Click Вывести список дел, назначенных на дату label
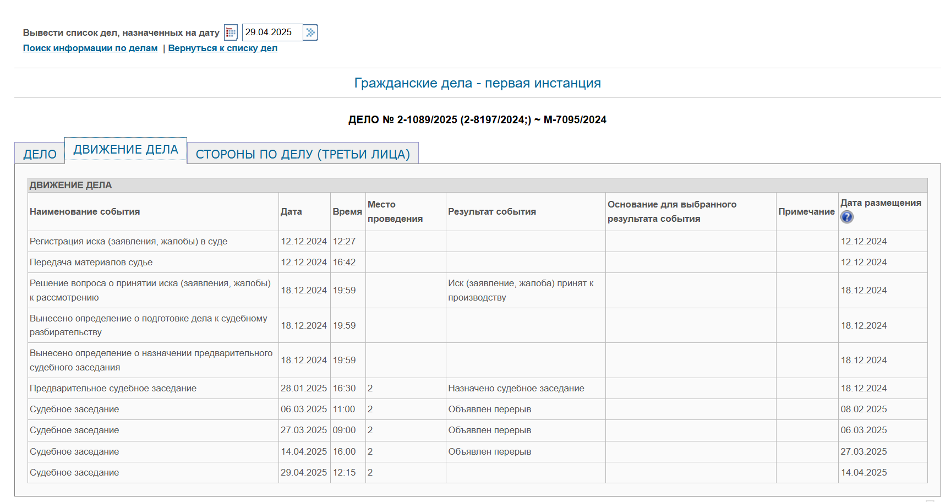Image resolution: width=951 pixels, height=502 pixels. coord(121,33)
